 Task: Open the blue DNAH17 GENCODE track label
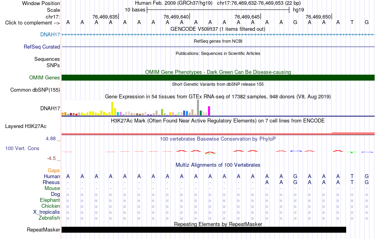pos(50,34)
